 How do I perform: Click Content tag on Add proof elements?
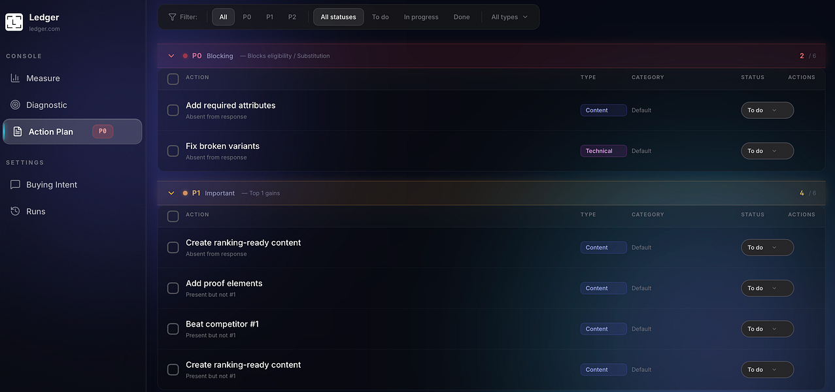click(604, 288)
